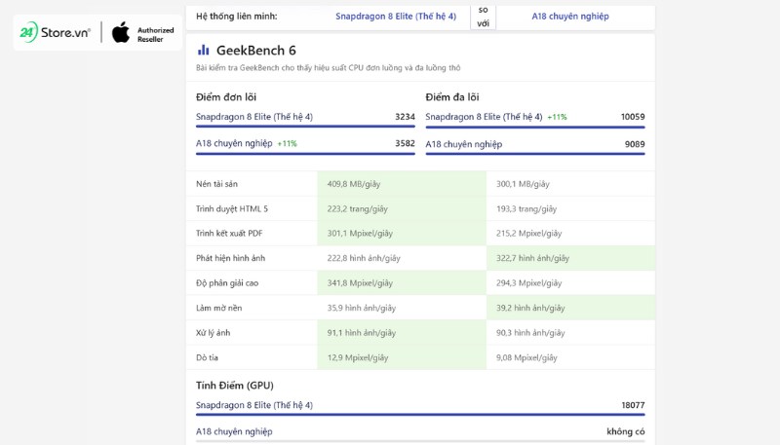Select the value 222,8 hình ảnh/giây
This screenshot has width=780, height=445.
(364, 258)
